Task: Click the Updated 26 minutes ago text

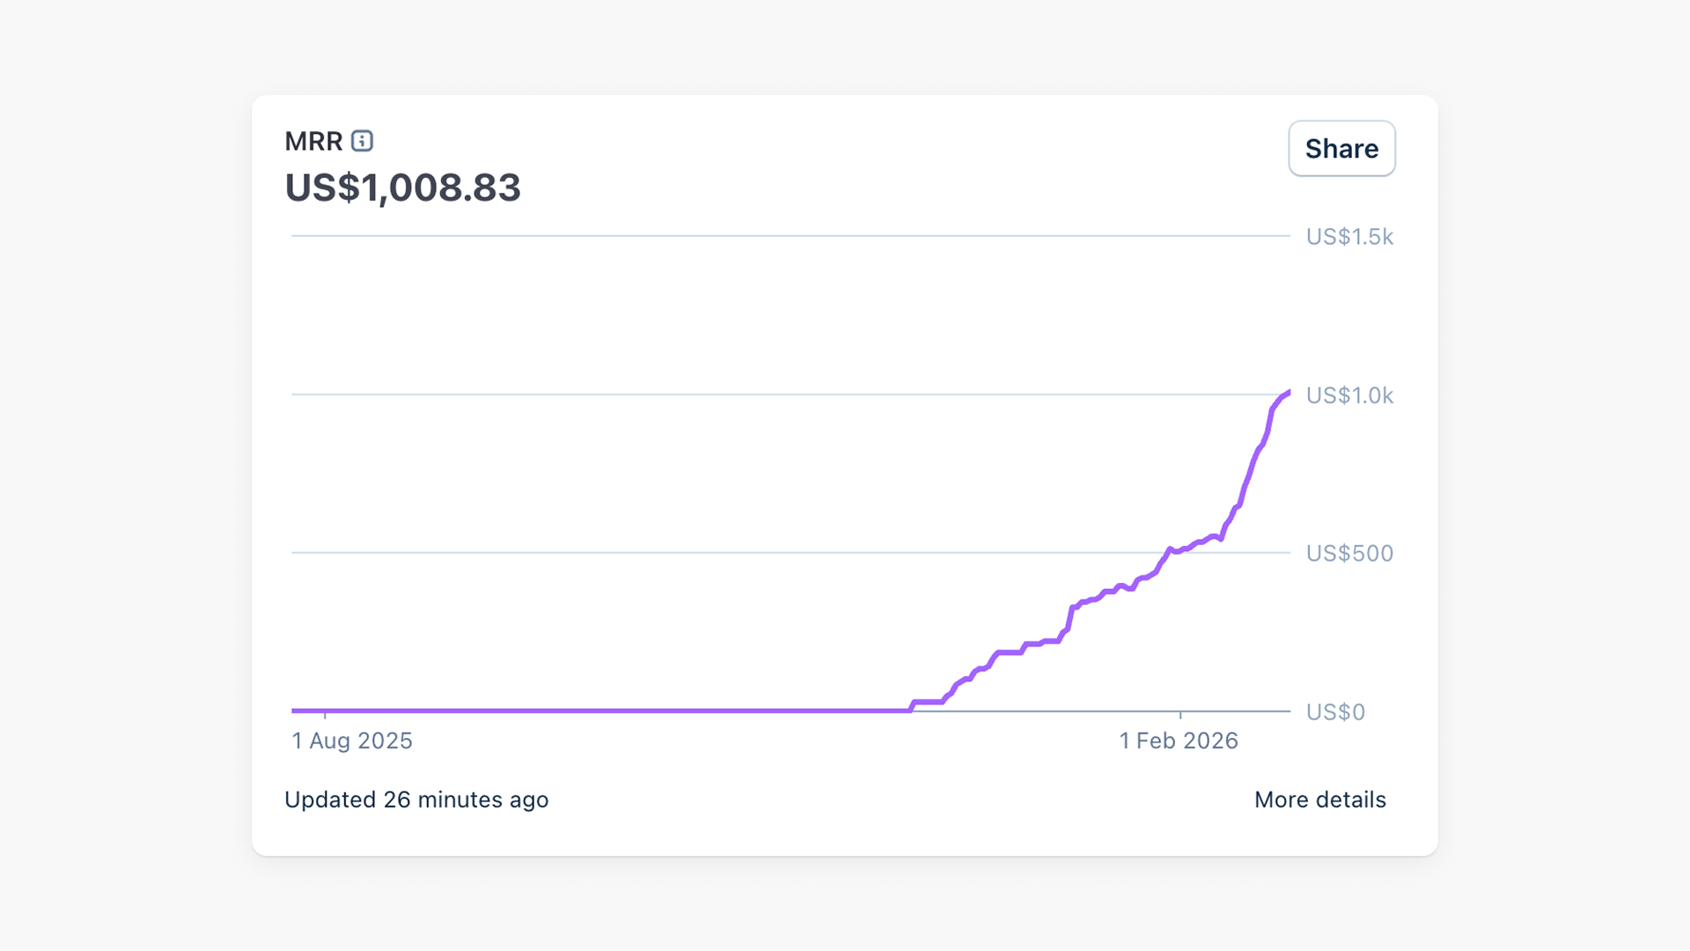Action: [416, 800]
